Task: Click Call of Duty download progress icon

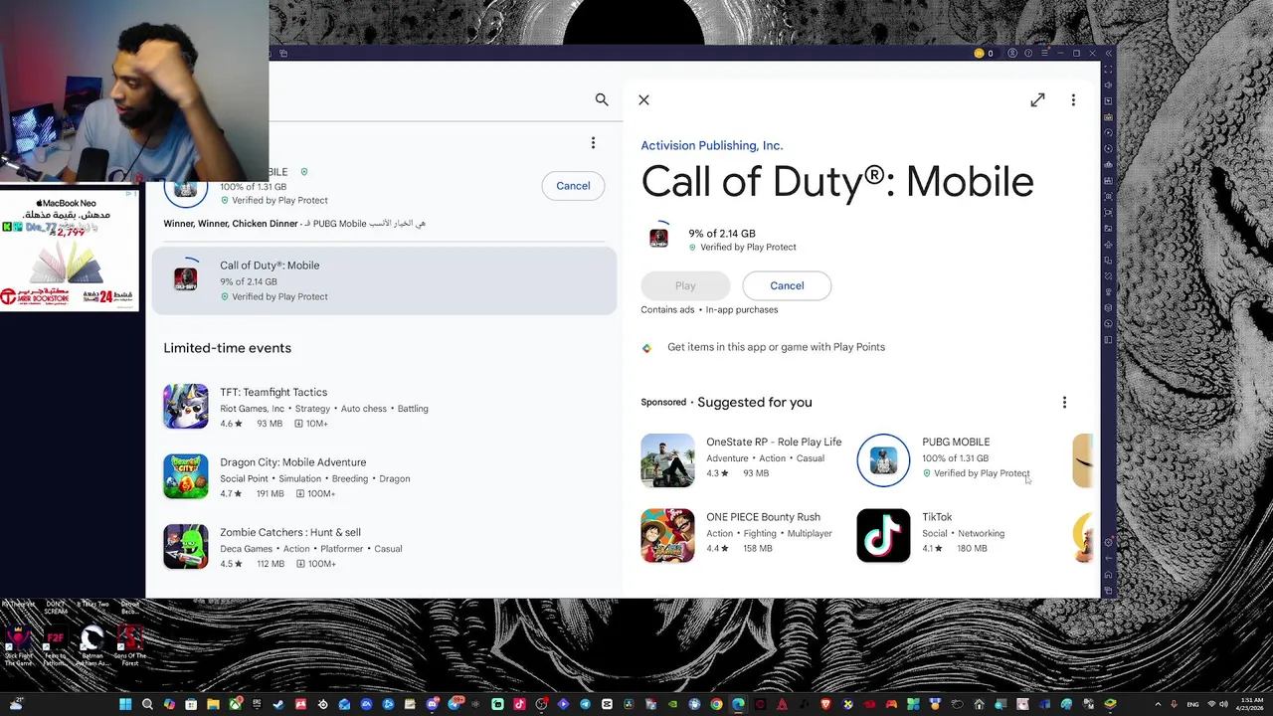Action: pyautogui.click(x=658, y=237)
